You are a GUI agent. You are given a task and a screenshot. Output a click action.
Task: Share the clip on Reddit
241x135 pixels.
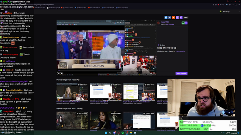click(173, 18)
